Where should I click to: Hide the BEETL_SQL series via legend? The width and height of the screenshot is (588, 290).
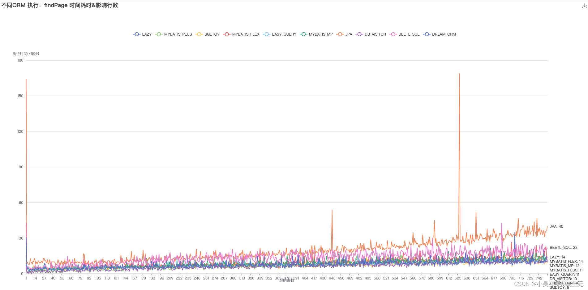click(x=405, y=34)
